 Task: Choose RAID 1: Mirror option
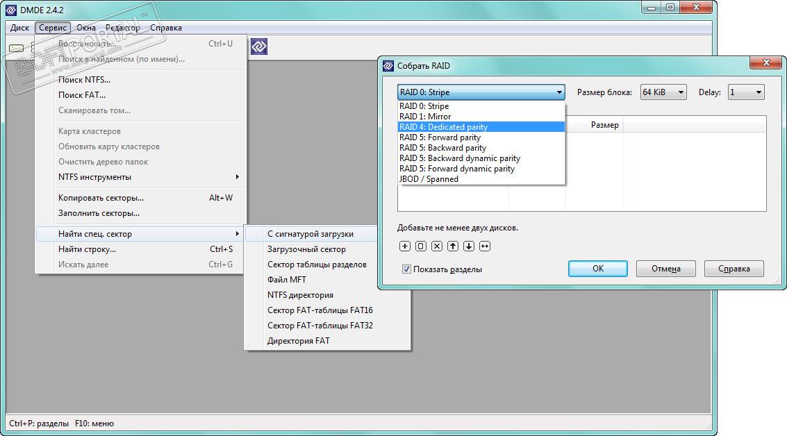click(481, 117)
